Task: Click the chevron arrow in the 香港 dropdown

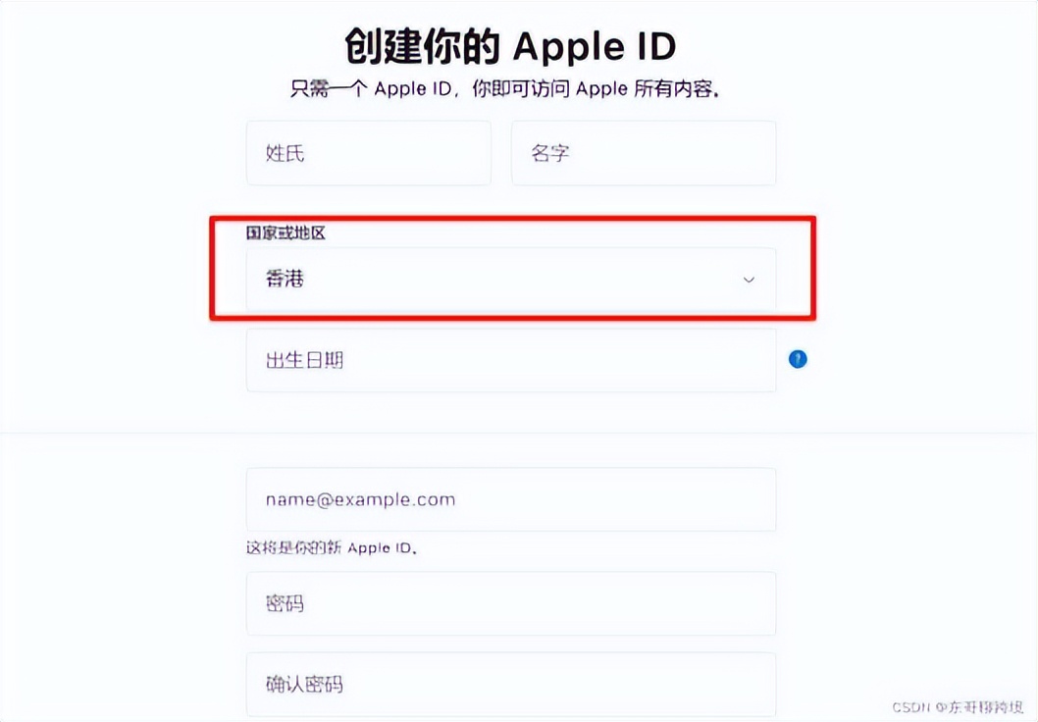Action: (749, 280)
